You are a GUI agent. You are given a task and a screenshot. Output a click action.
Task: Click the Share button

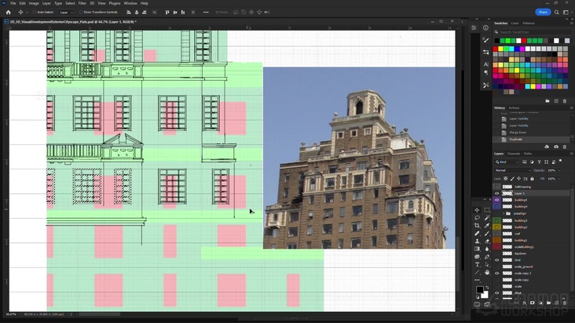(x=543, y=12)
